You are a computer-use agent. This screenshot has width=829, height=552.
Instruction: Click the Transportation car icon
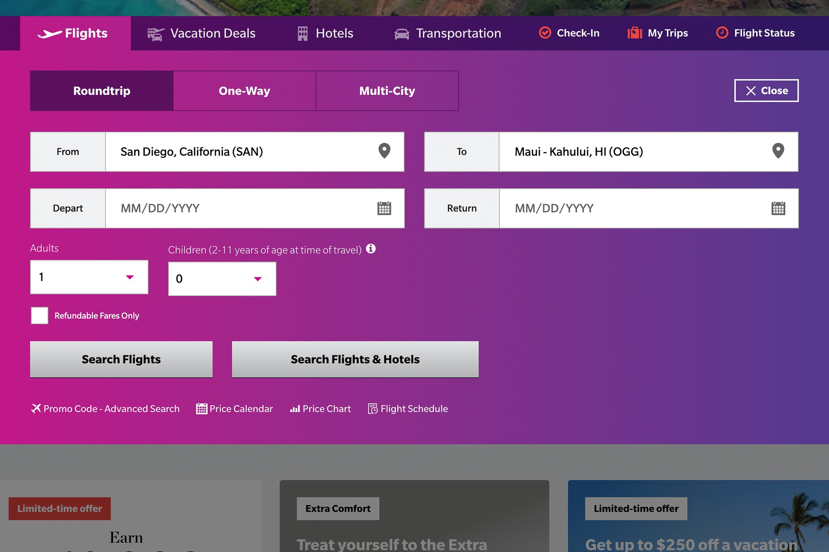click(x=401, y=33)
